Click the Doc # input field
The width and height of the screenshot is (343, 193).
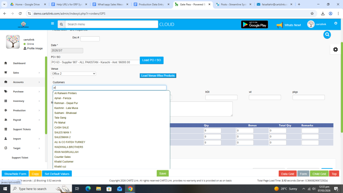[90, 39]
